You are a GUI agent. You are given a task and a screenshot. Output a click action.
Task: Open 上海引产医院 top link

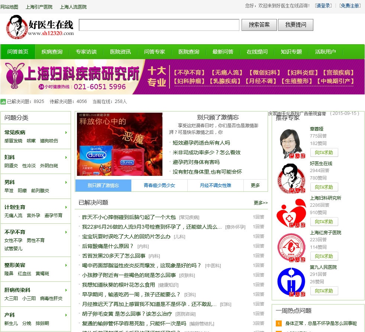click(x=39, y=7)
